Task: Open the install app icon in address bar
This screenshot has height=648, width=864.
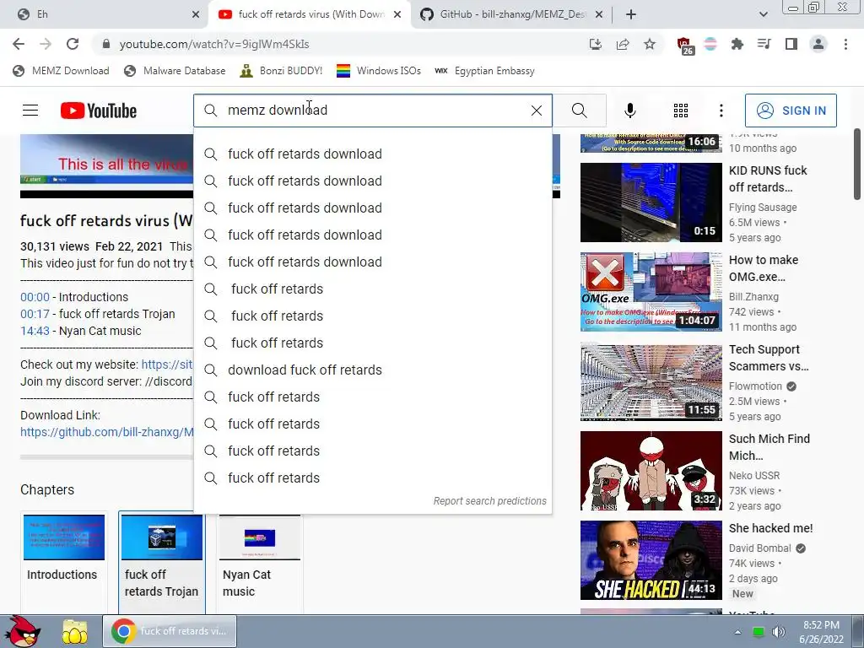Action: coord(595,44)
